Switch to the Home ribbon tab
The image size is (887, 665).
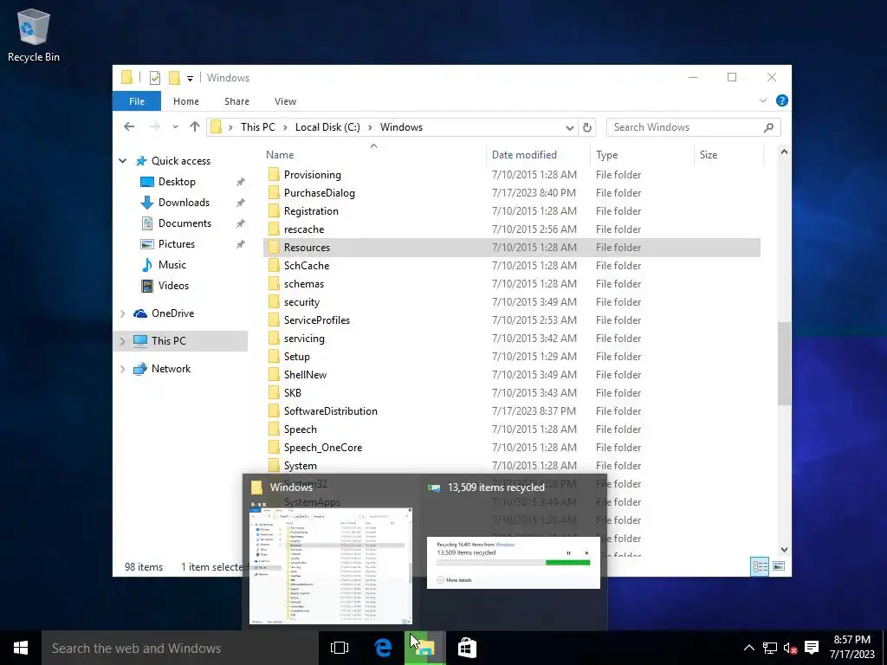(x=186, y=101)
